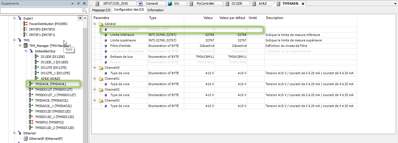Screen dimensions: 398x143
Task: Click the TM5_Manager device icon
Action: pos(25,46)
